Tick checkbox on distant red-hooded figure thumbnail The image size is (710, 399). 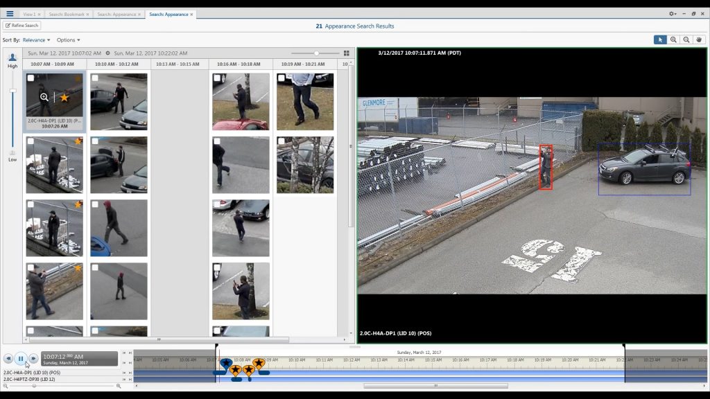[x=95, y=267]
